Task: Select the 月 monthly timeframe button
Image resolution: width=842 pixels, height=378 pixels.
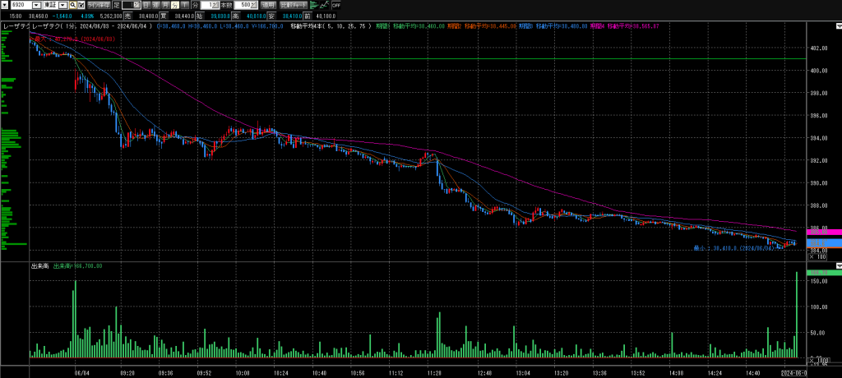Action: pyautogui.click(x=164, y=5)
